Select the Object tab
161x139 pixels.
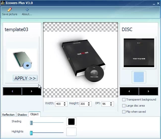click(35, 114)
